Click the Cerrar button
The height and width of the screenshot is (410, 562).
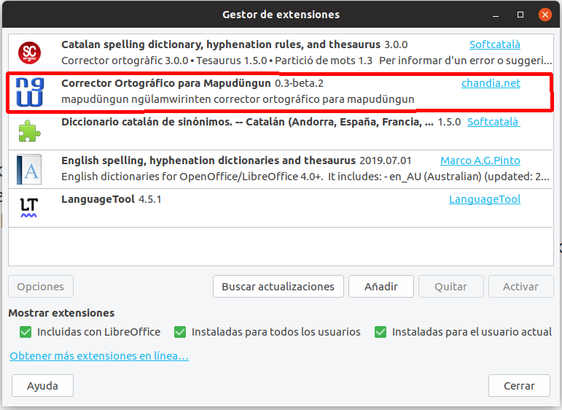(519, 386)
